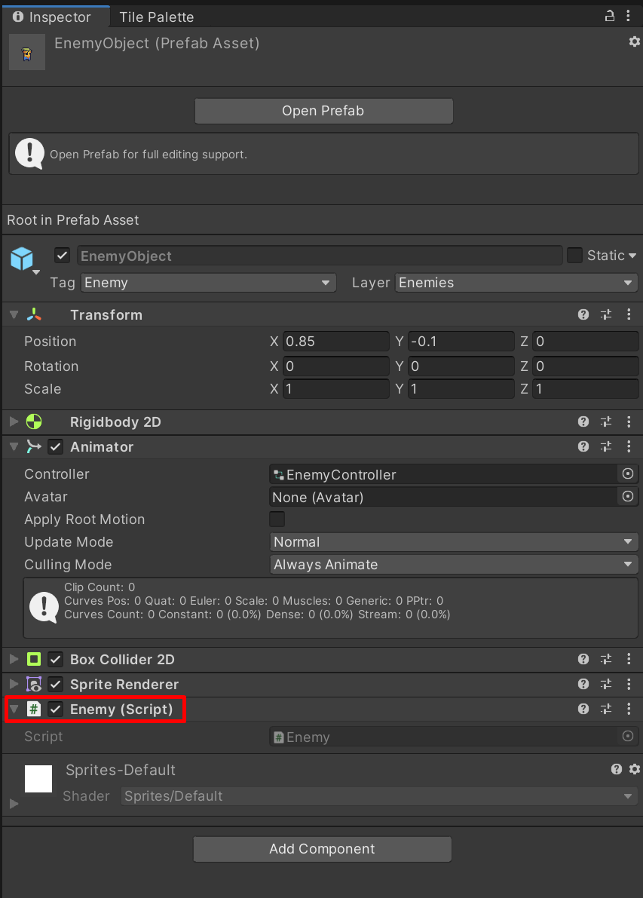643x898 pixels.
Task: Click the Position Y field
Action: [461, 342]
